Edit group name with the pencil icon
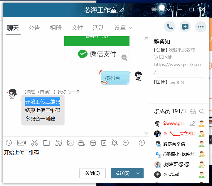 point(122,10)
